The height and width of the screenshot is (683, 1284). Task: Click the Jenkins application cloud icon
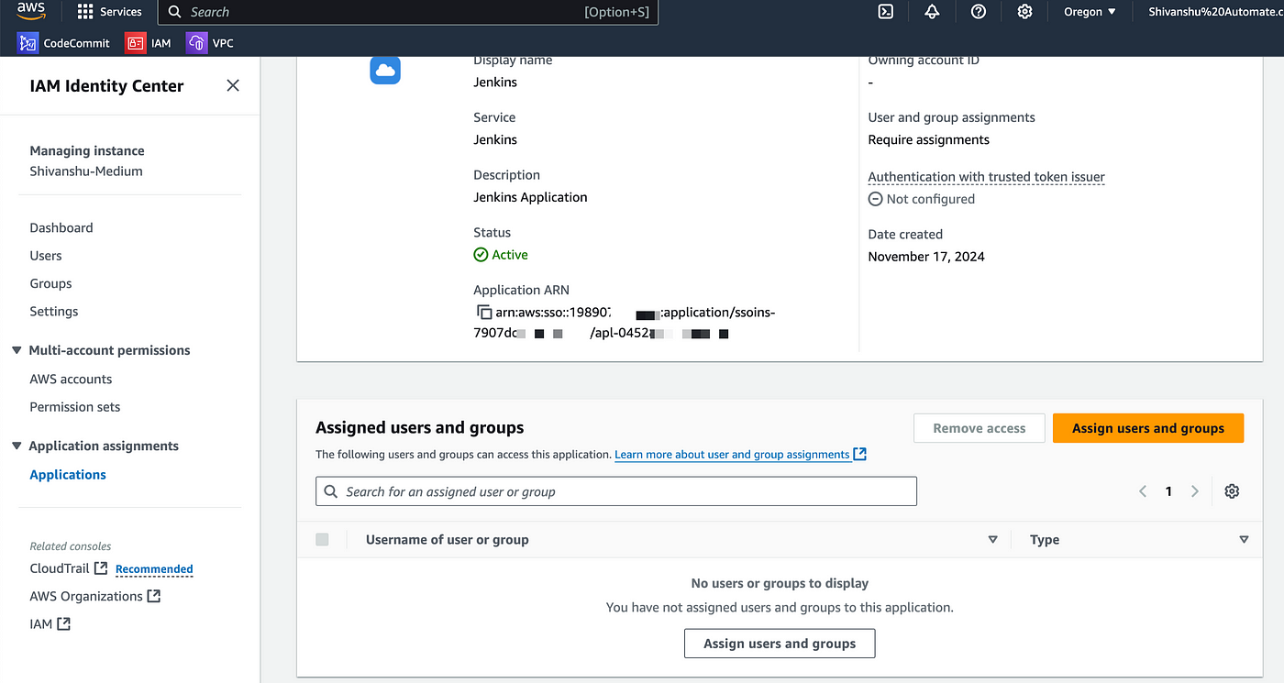385,71
